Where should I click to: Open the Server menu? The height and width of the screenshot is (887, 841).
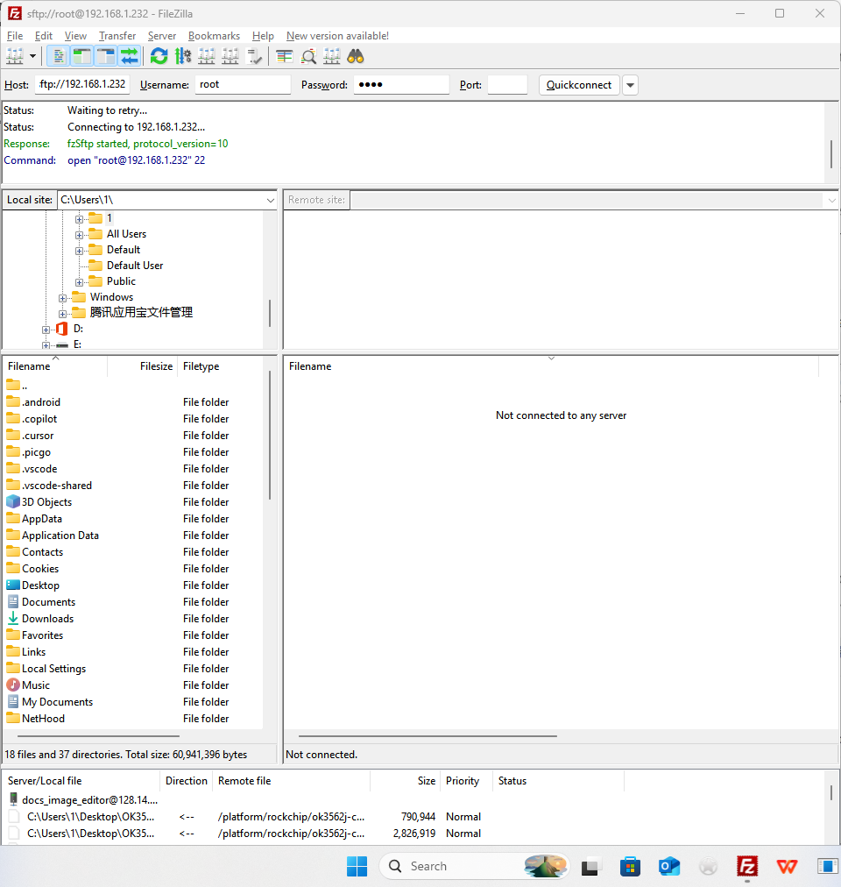point(162,36)
